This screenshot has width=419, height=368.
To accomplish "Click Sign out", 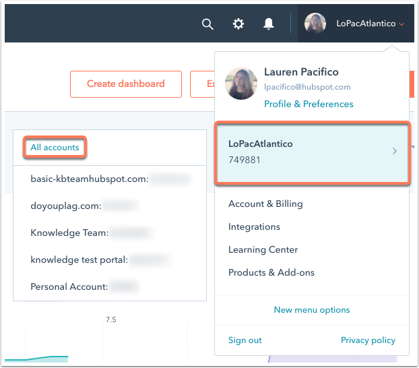I will [245, 340].
